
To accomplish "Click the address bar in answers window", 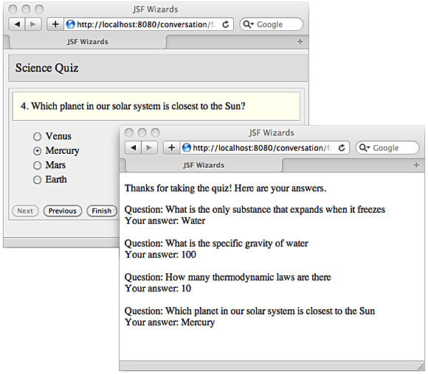I will pos(259,148).
